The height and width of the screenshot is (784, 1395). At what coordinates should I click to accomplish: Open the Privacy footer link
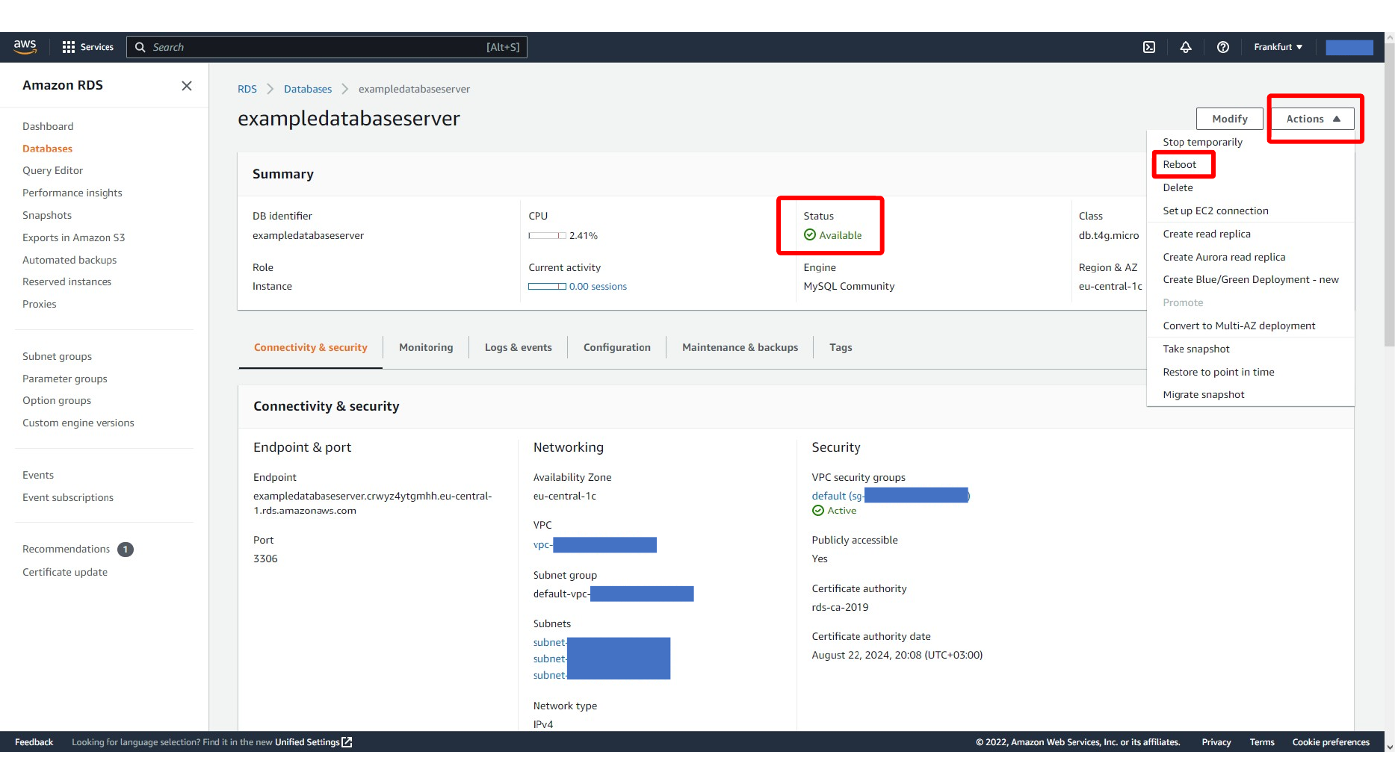pyautogui.click(x=1216, y=742)
